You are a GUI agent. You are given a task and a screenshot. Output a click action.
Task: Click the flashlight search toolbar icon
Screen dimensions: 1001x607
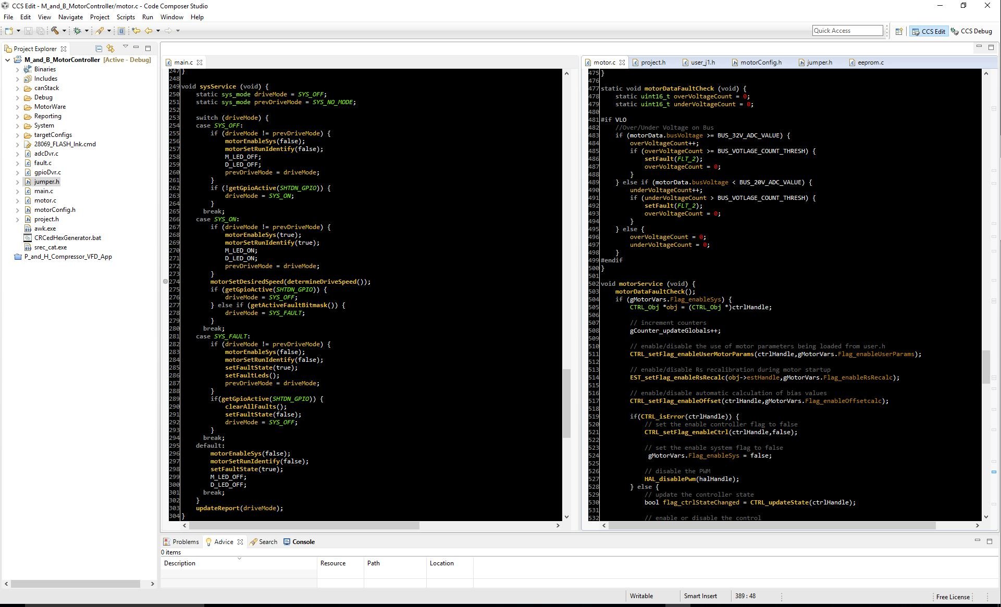click(100, 31)
